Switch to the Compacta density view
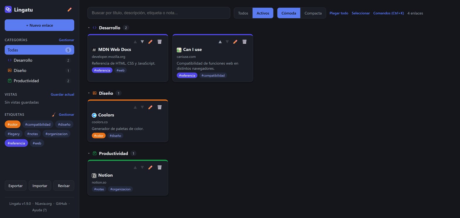The image size is (460, 218). (313, 13)
